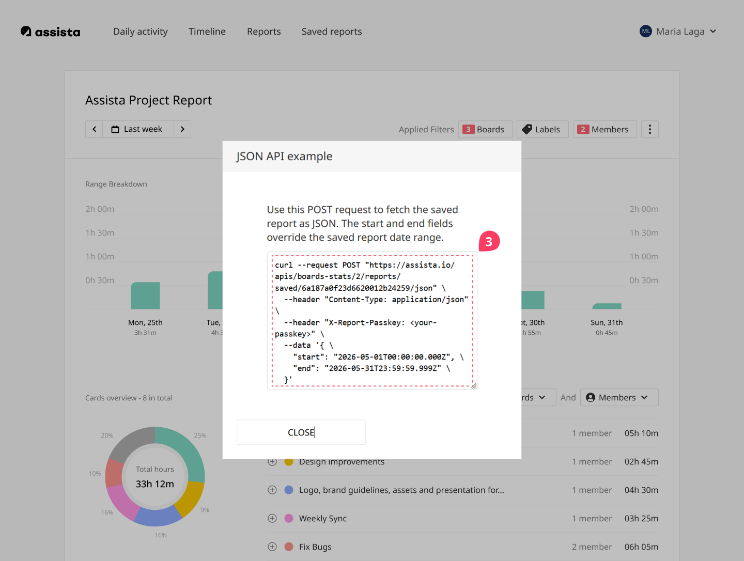Click Total hours 33h 12m value
The image size is (744, 561).
155,484
